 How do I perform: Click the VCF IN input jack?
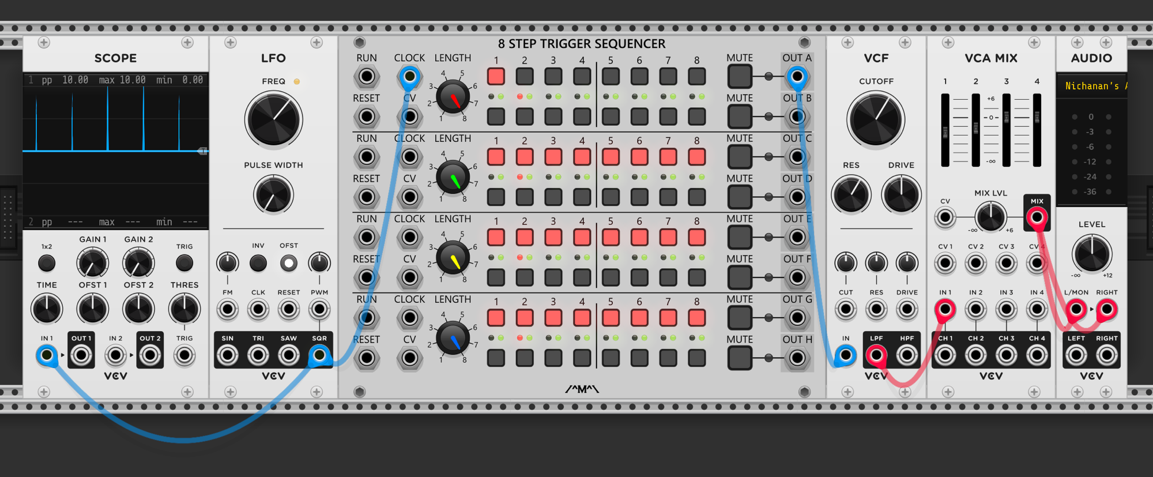click(x=846, y=355)
